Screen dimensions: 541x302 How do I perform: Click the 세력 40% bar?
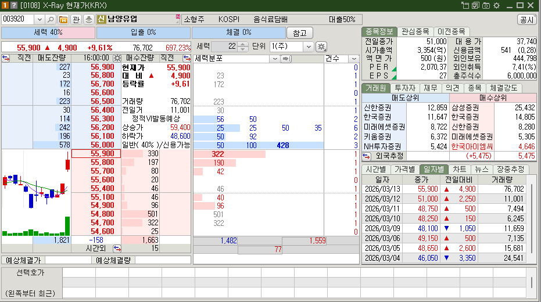(48, 33)
